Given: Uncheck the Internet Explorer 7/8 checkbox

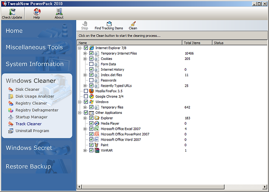Looking at the screenshot, I should [x=86, y=48].
